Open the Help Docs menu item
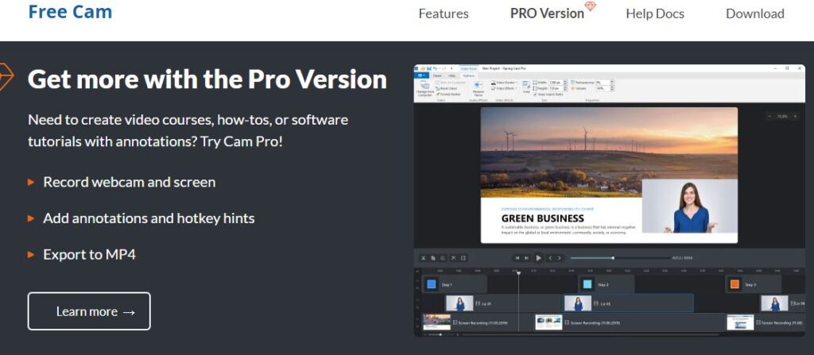This screenshot has height=355, width=814. 655,14
